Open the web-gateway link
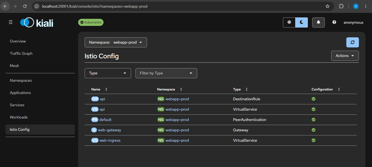The width and height of the screenshot is (372, 167). point(110,130)
